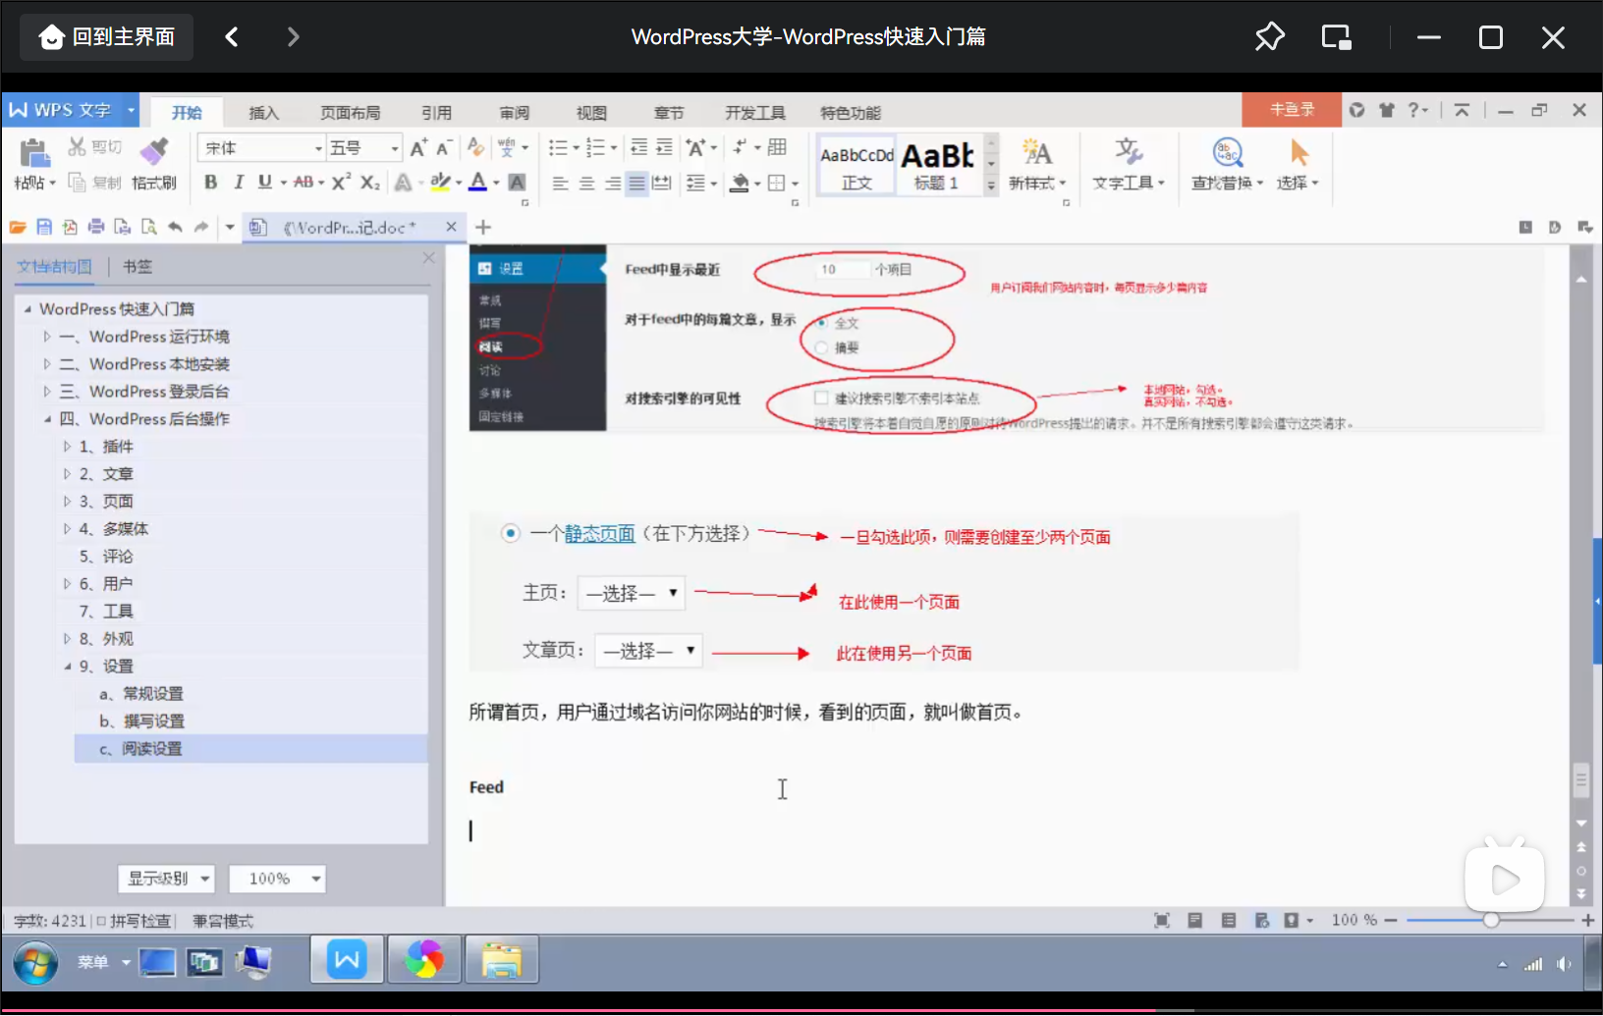Open the 页面布局 ribbon tab

pyautogui.click(x=350, y=113)
